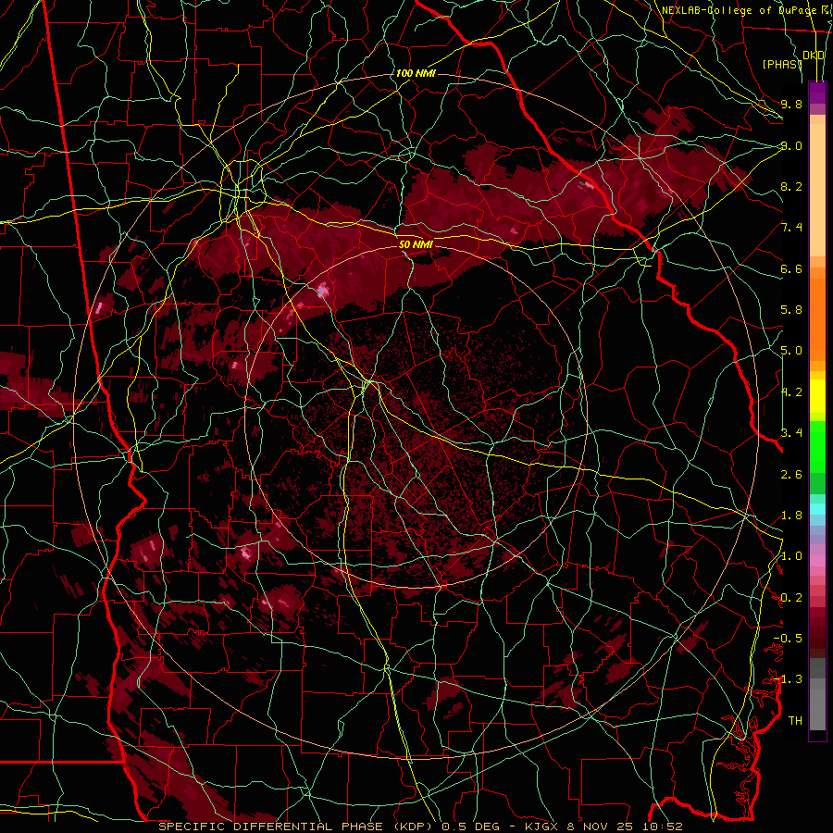Click the 50 NMI range ring label
Screen dimensions: 833x833
coord(416,245)
